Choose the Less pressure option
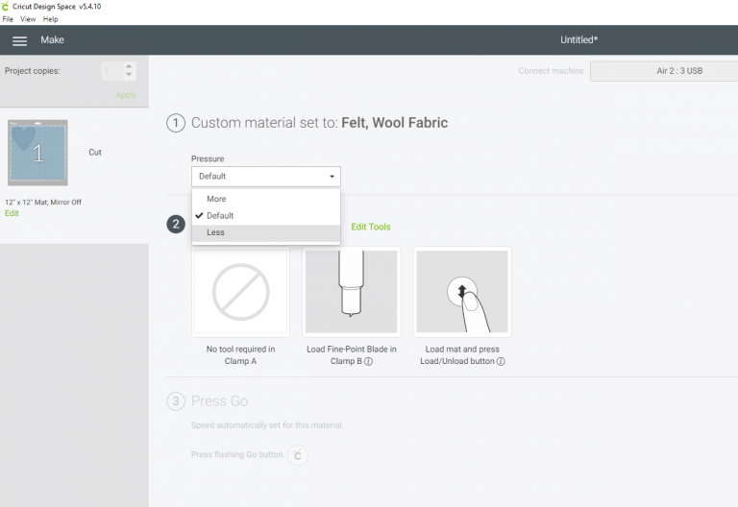This screenshot has height=507, width=738. [x=216, y=232]
